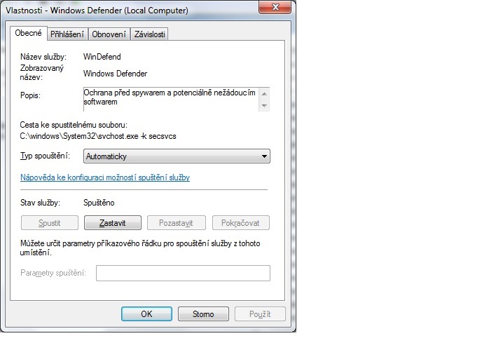Open the Závislosti tab
Image resolution: width=503 pixels, height=357 pixels.
pyautogui.click(x=149, y=34)
